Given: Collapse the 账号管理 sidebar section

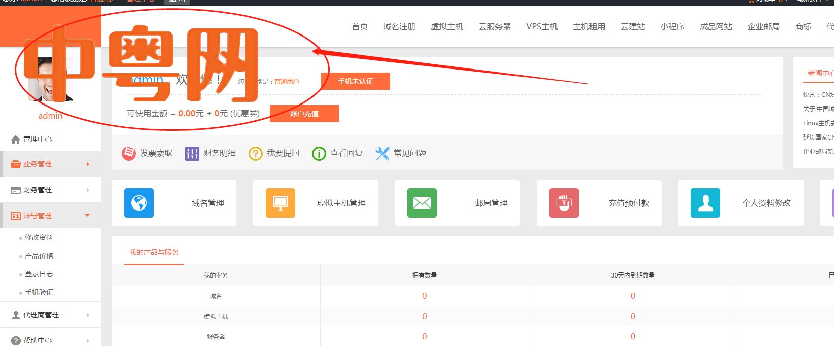Looking at the screenshot, I should 50,216.
